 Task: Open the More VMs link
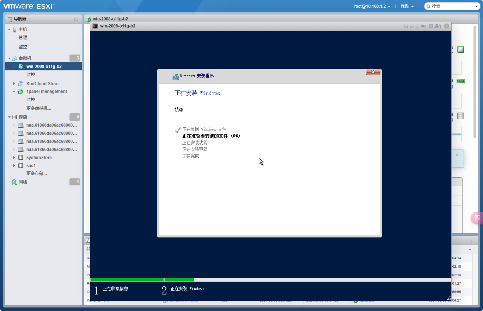coord(39,108)
